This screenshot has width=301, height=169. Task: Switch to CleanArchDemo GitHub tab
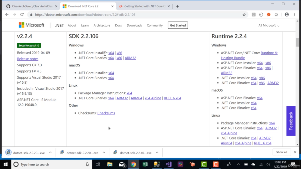(31, 6)
